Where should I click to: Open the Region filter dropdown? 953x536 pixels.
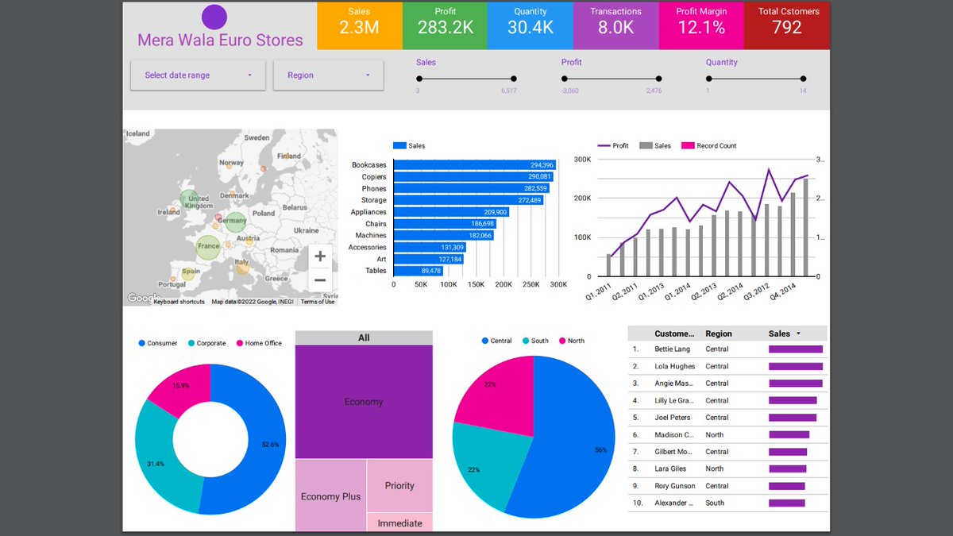pyautogui.click(x=328, y=75)
